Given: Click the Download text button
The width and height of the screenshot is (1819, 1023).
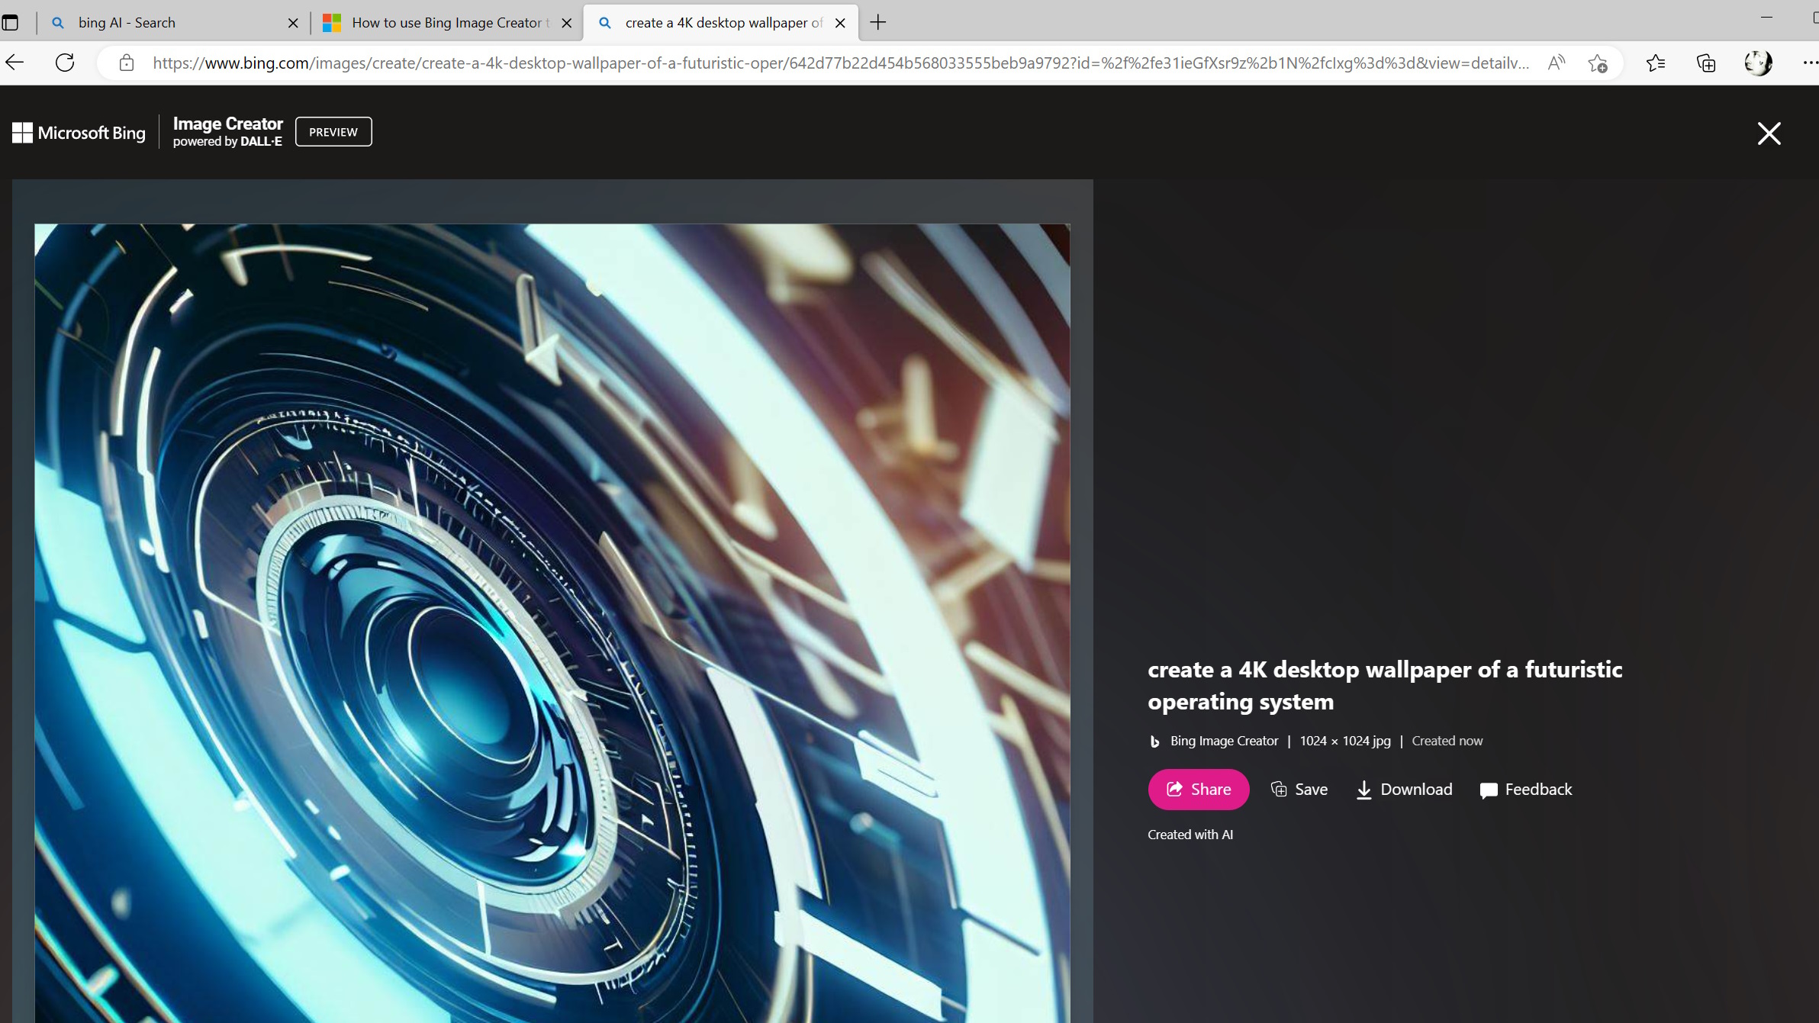Looking at the screenshot, I should click(x=1403, y=790).
